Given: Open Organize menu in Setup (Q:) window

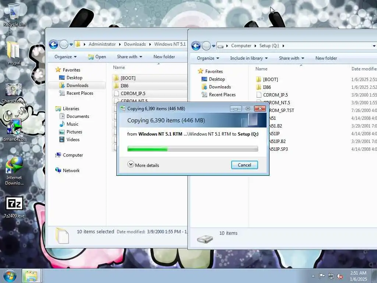Looking at the screenshot, I should coord(208,58).
